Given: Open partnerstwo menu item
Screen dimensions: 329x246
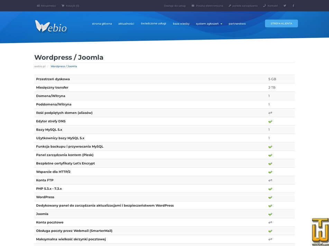Looking at the screenshot, I should click(237, 24).
